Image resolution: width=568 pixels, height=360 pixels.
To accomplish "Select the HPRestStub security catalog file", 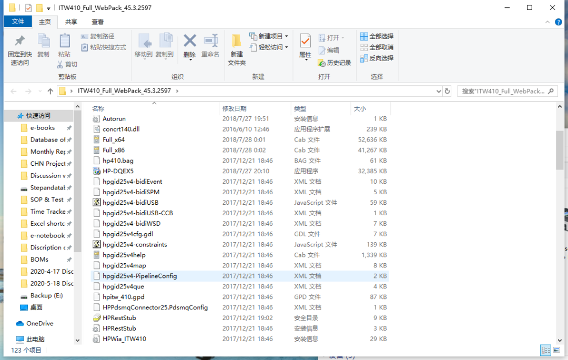I will coord(239,318).
